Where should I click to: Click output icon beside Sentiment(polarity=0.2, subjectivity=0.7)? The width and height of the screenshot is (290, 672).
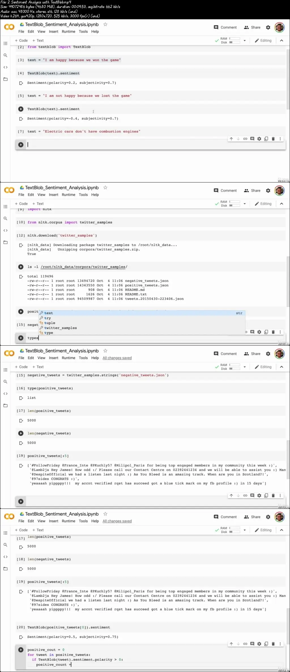21,83
